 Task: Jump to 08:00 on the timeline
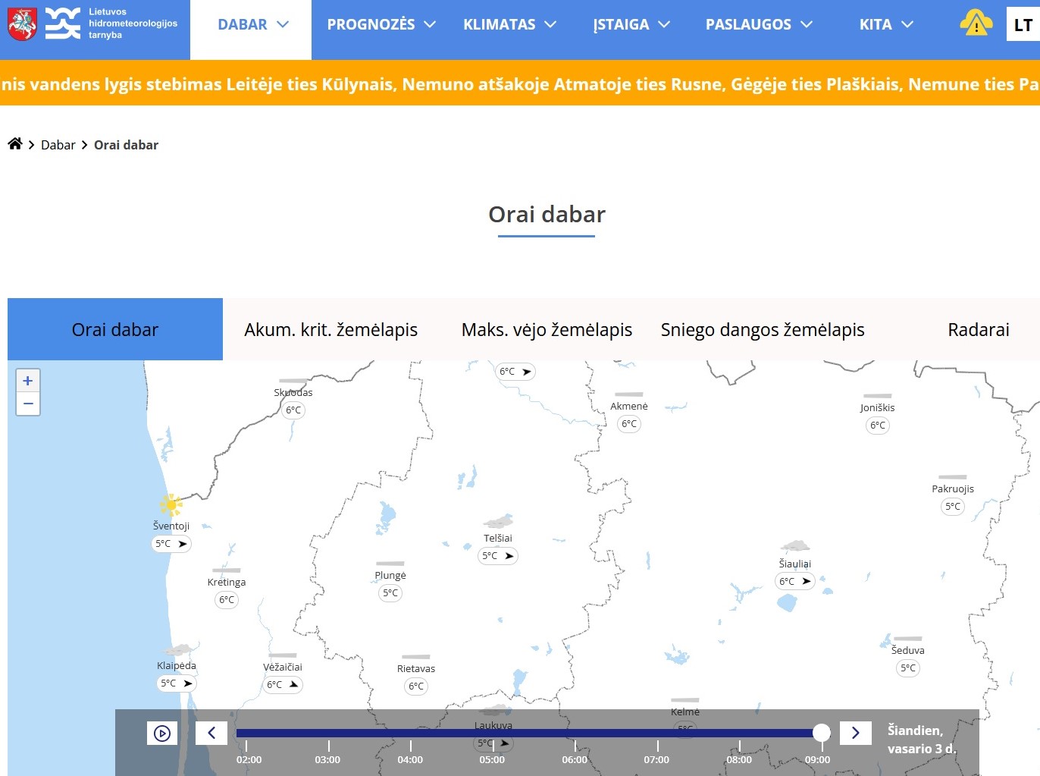pyautogui.click(x=739, y=759)
